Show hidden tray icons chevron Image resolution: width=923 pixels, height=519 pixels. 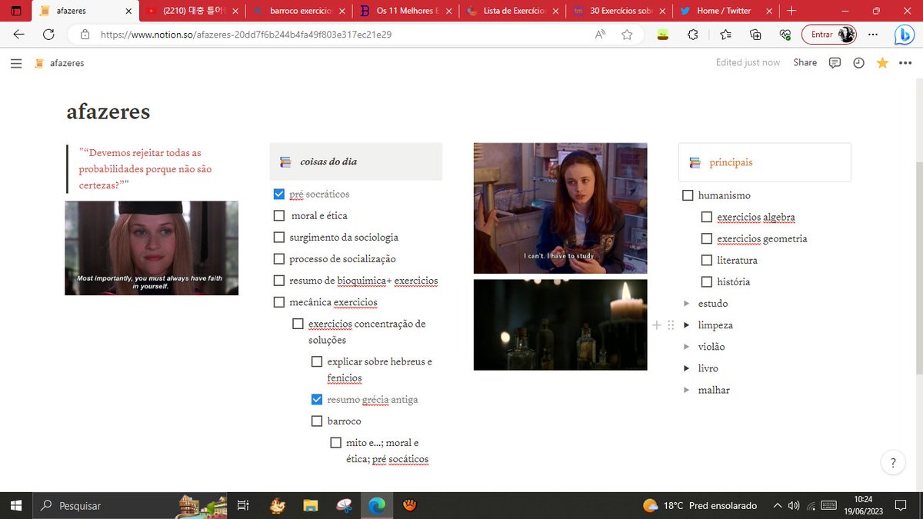778,505
